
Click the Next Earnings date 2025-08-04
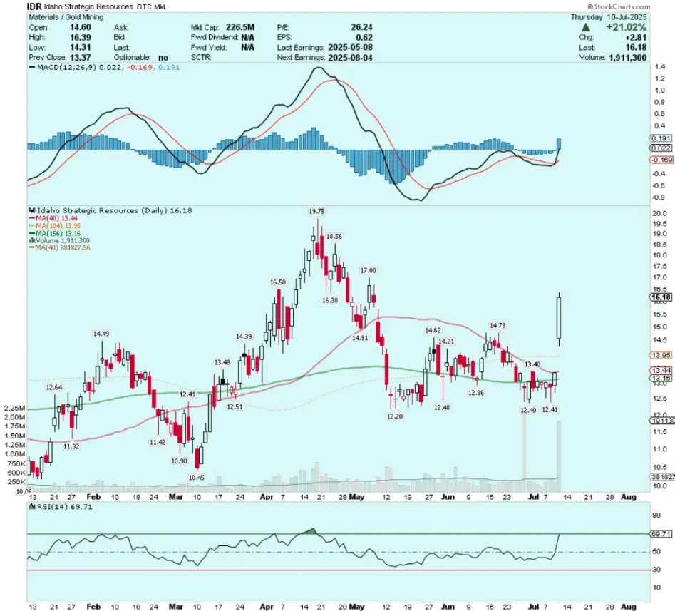coord(350,58)
